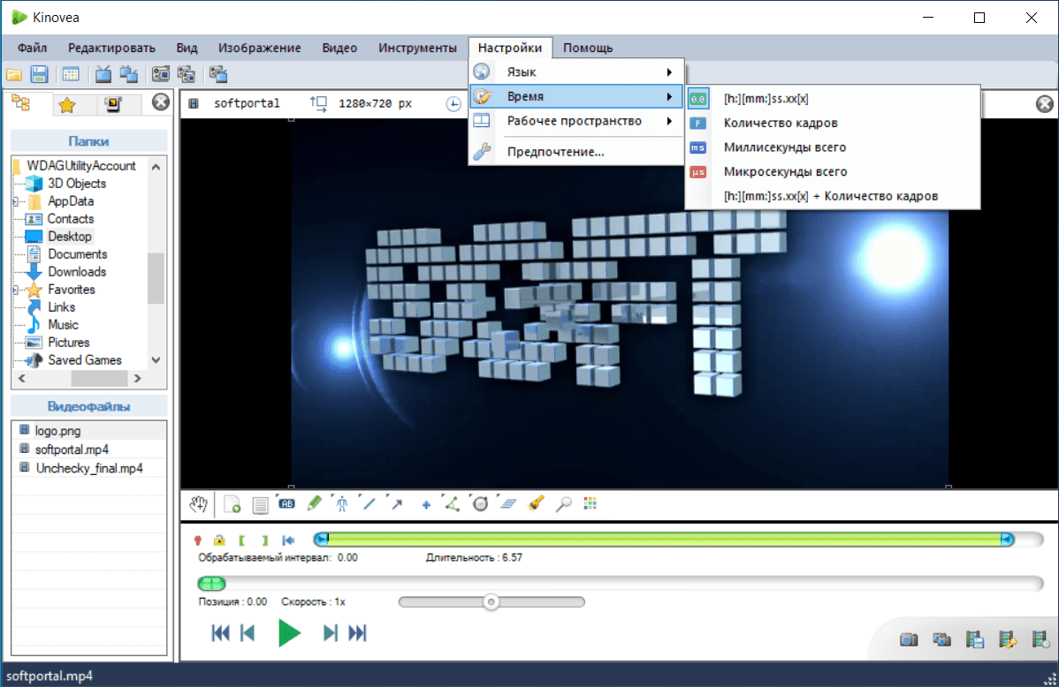Jump to the first frame
Screen dimensions: 1059x687
click(220, 633)
